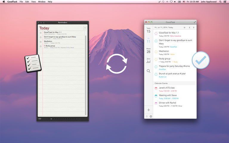
Task: Open the Apple menu
Action: point(4,2)
